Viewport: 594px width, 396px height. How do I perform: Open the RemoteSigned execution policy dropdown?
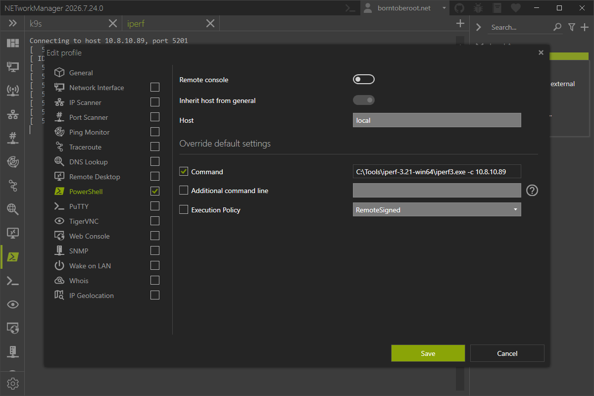[437, 209]
